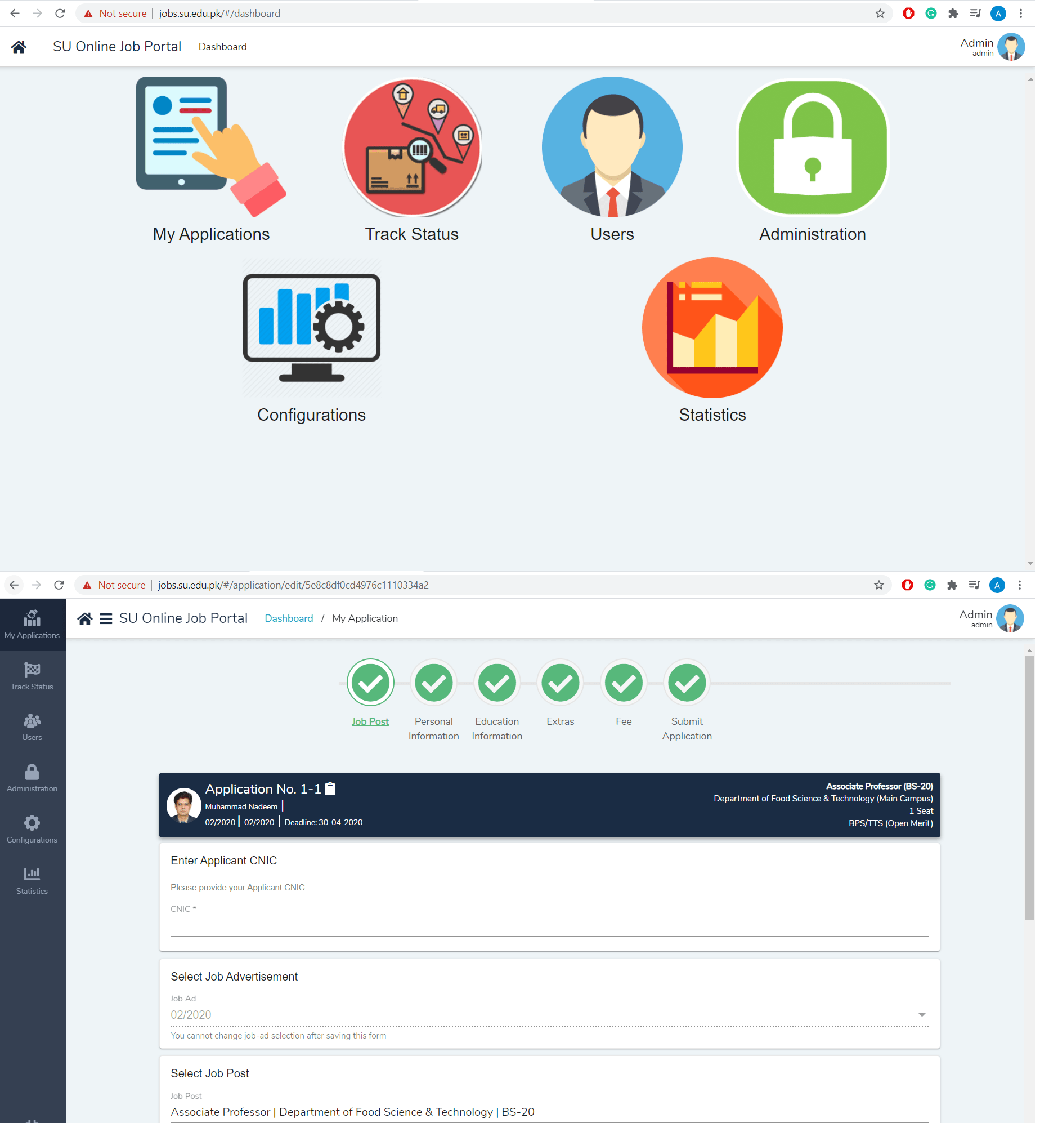Viewport: 1040px width, 1123px height.
Task: Expand the Job Ad 02/2020 dropdown
Action: [549, 1015]
